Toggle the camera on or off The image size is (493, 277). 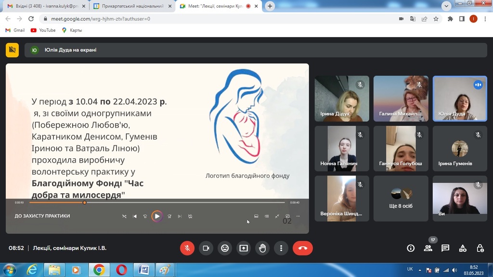point(206,248)
